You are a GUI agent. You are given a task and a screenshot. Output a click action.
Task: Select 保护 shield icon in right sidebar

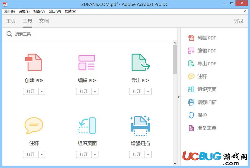click(x=191, y=115)
